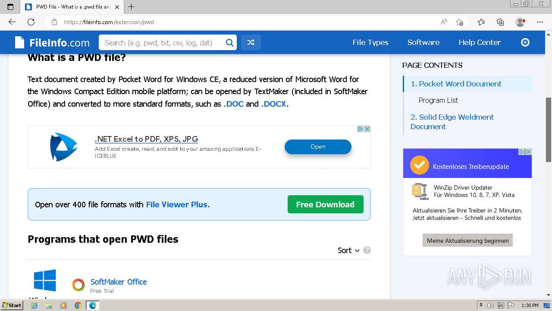Open the File Types menu

(370, 42)
